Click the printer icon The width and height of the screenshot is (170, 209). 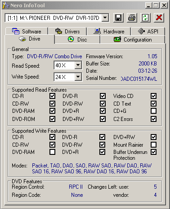pyautogui.click(x=132, y=18)
